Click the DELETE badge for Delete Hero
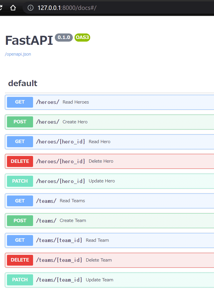The image size is (214, 295). [x=20, y=161]
